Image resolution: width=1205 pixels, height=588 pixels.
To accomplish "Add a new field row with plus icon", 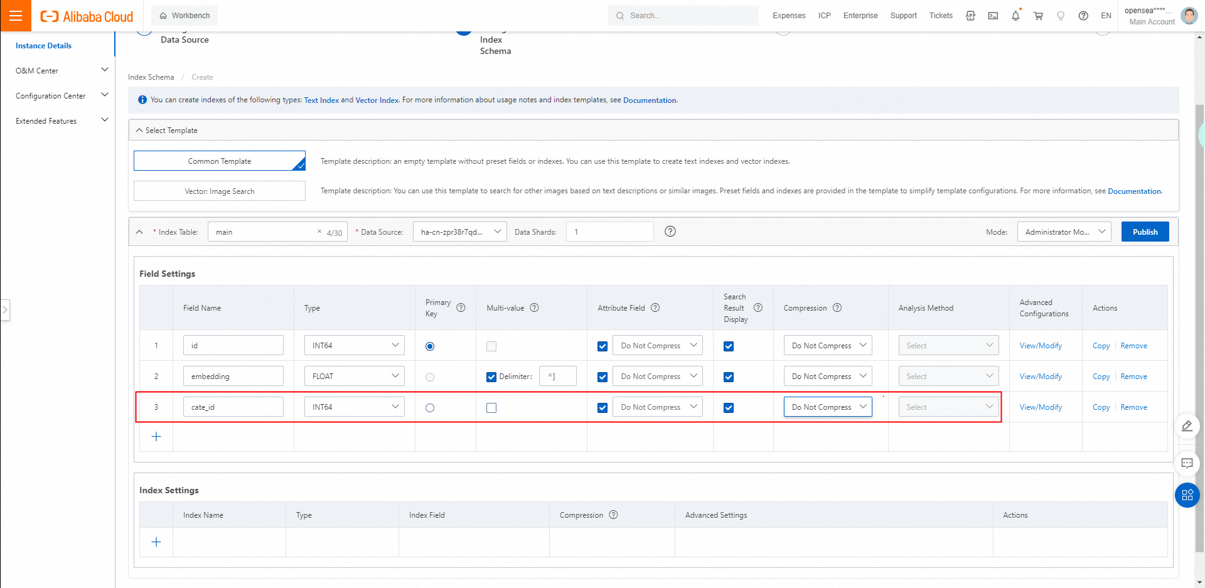I will click(x=156, y=437).
